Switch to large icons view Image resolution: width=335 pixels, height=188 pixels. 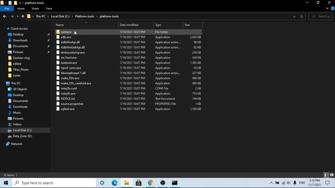(331, 175)
